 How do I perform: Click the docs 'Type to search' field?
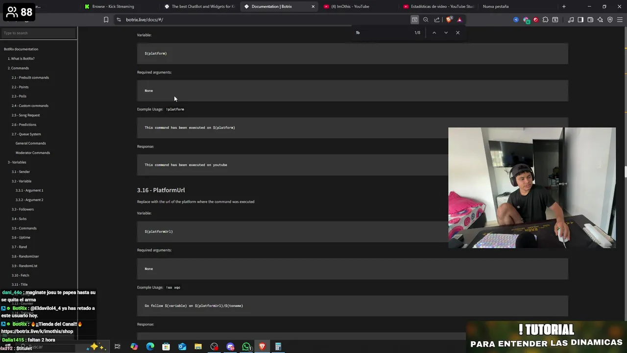pos(39,33)
